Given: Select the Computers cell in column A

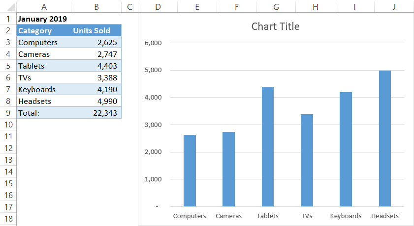Looking at the screenshot, I should pos(44,42).
